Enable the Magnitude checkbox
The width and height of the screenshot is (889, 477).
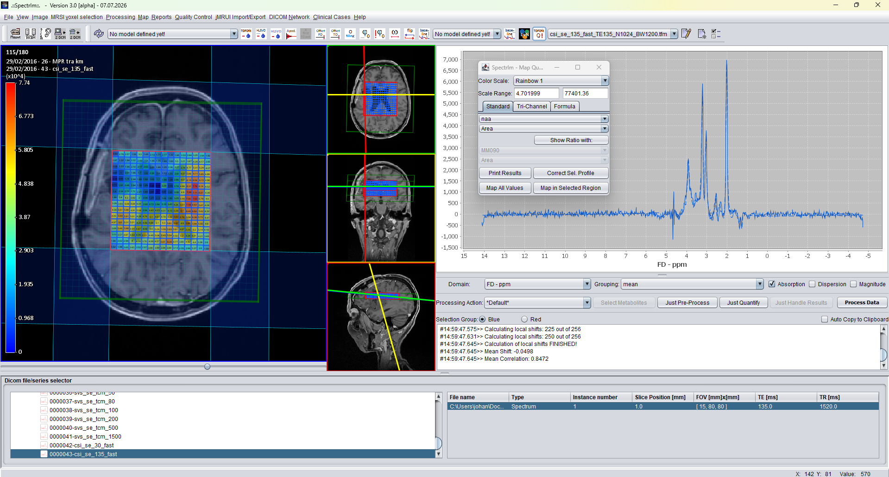[x=853, y=284]
